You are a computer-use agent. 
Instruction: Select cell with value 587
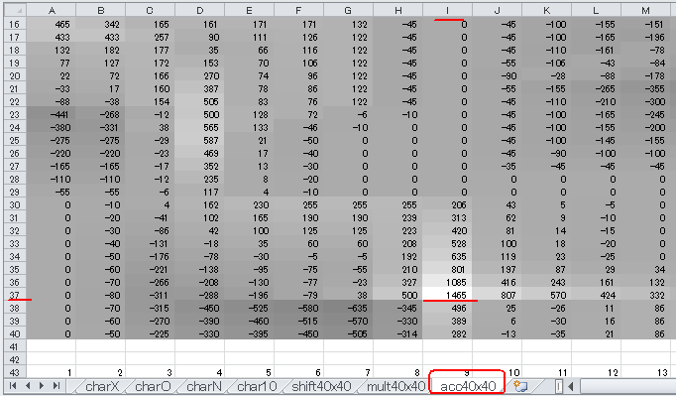point(199,141)
